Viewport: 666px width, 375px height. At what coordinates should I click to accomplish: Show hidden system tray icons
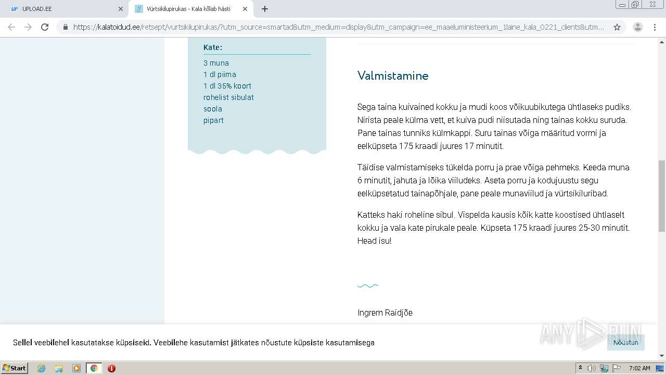580,368
